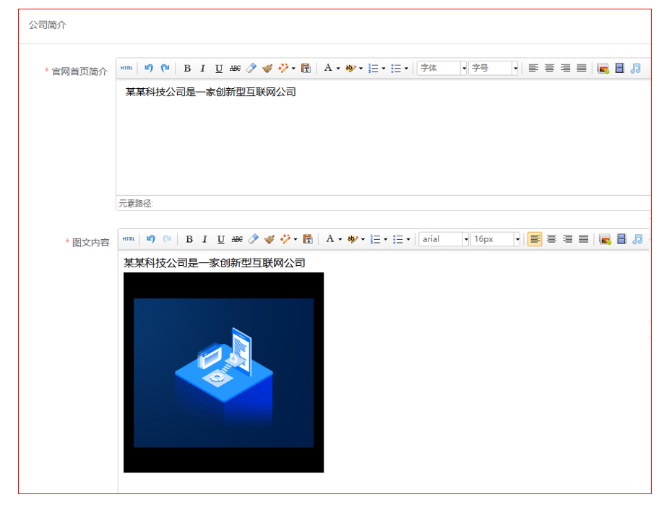The height and width of the screenshot is (505, 672).
Task: Apply background highlight color in 官网首页简介 editor
Action: (350, 68)
